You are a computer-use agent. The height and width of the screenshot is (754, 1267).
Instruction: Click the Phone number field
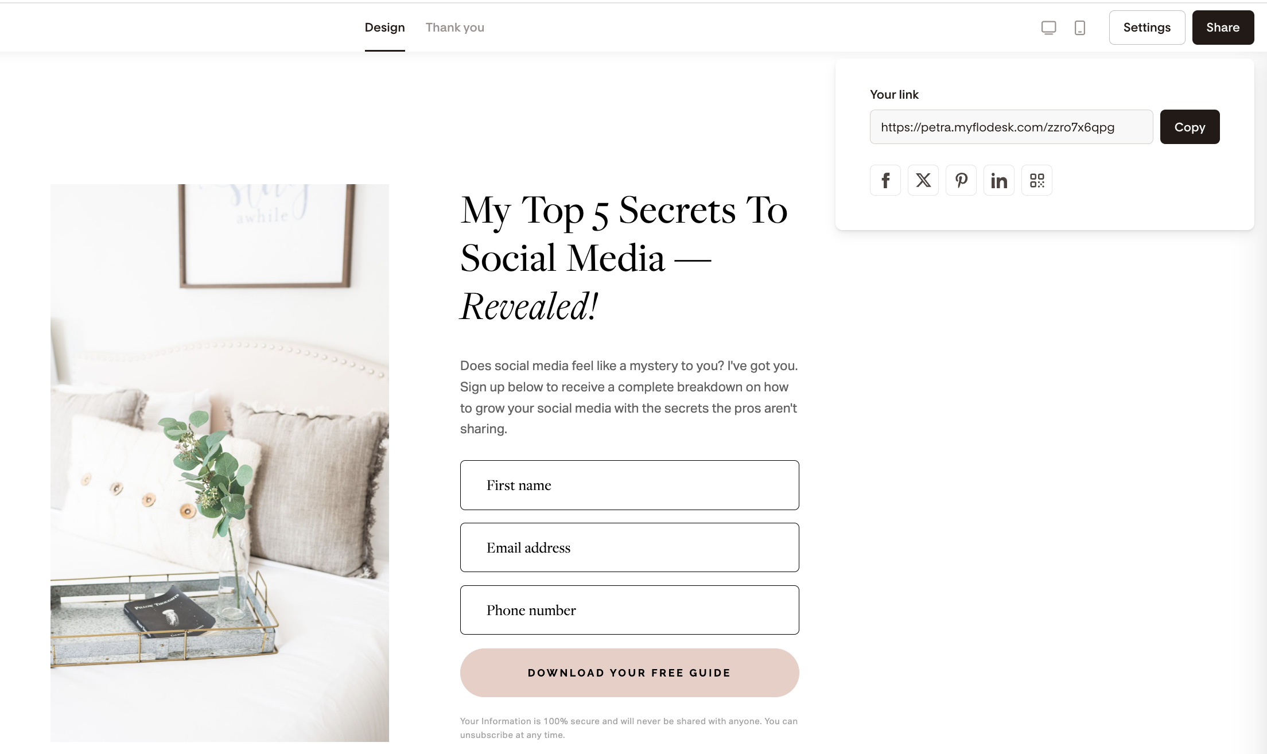click(629, 610)
